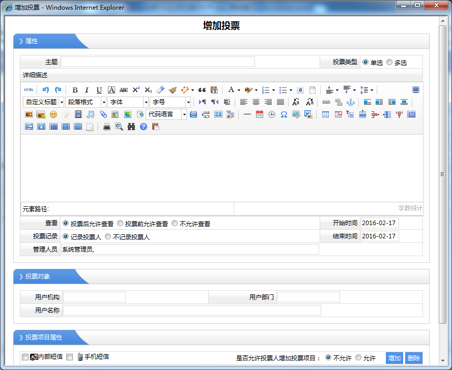Click the undo arrow in editor toolbar

[46, 90]
